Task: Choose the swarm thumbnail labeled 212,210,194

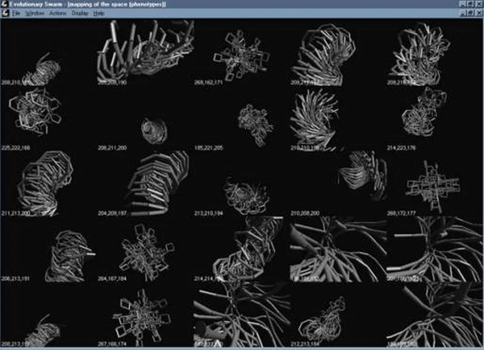Action: coord(246,196)
